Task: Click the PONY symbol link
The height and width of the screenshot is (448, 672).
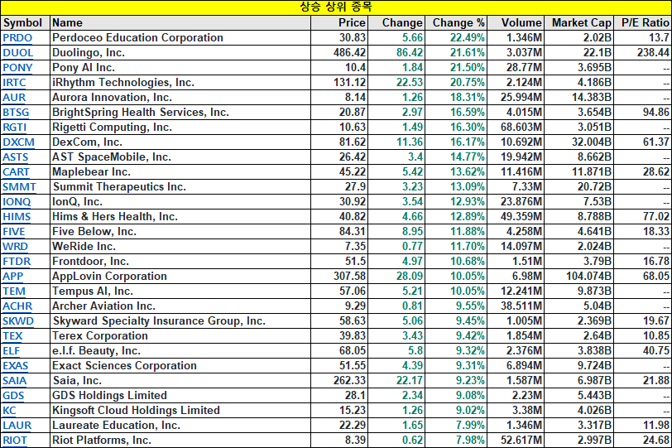Action: point(17,68)
